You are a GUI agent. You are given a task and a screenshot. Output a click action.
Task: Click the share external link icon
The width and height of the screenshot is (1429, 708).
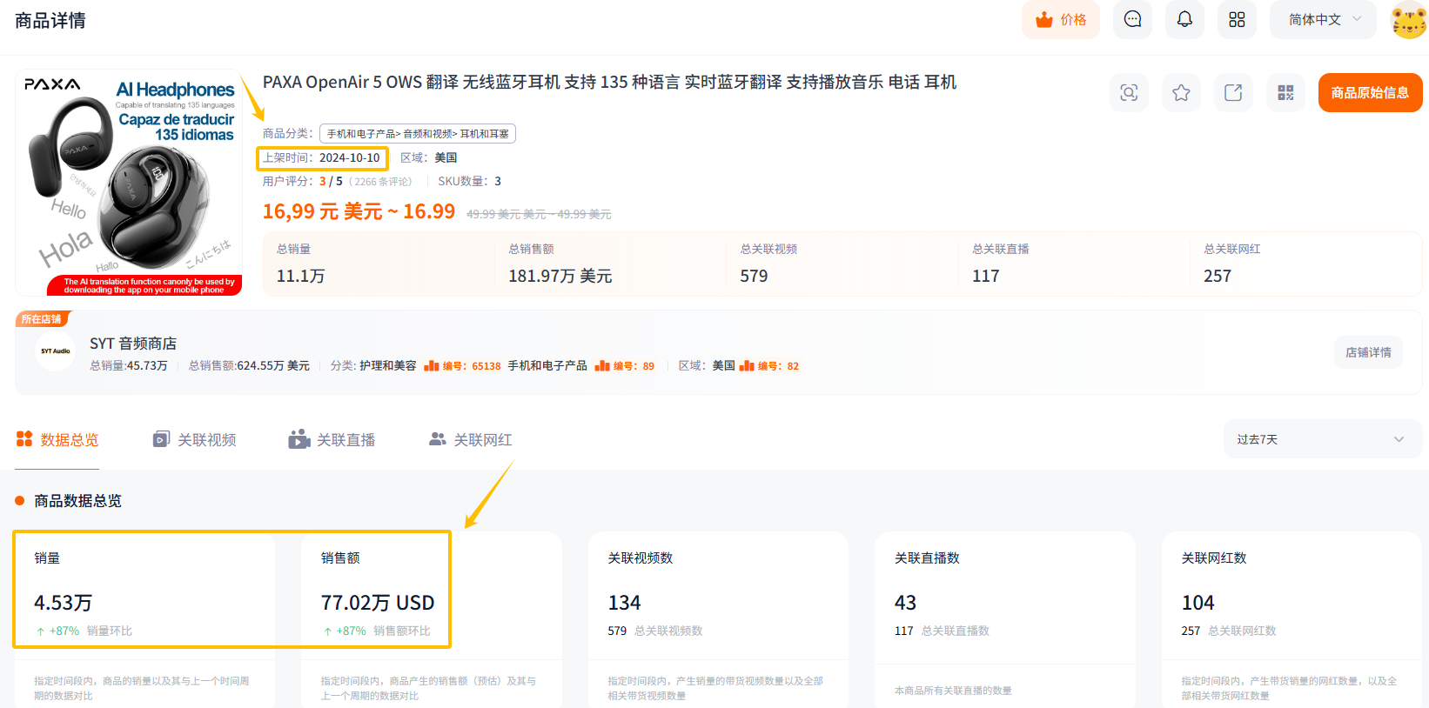[x=1233, y=93]
